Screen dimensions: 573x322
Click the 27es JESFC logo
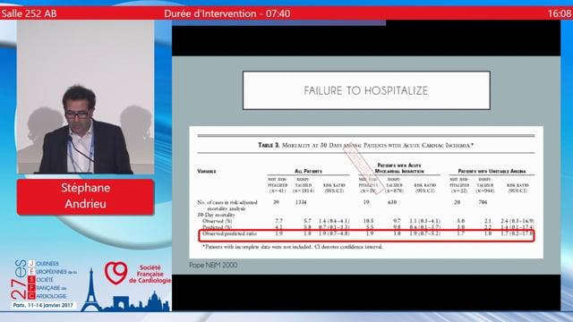coord(44,280)
